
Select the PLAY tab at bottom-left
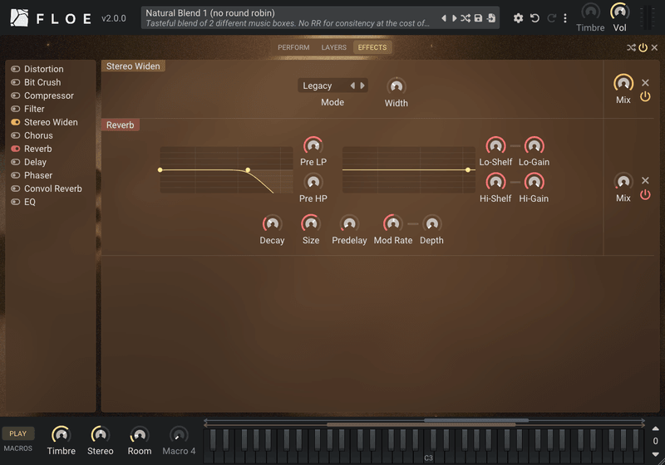tap(17, 433)
